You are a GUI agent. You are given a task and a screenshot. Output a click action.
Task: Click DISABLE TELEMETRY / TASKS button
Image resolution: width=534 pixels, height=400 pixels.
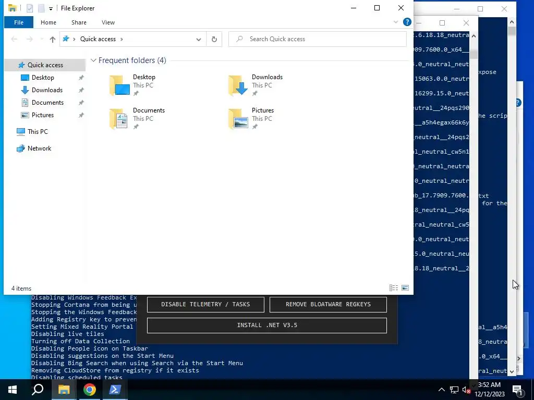205,304
